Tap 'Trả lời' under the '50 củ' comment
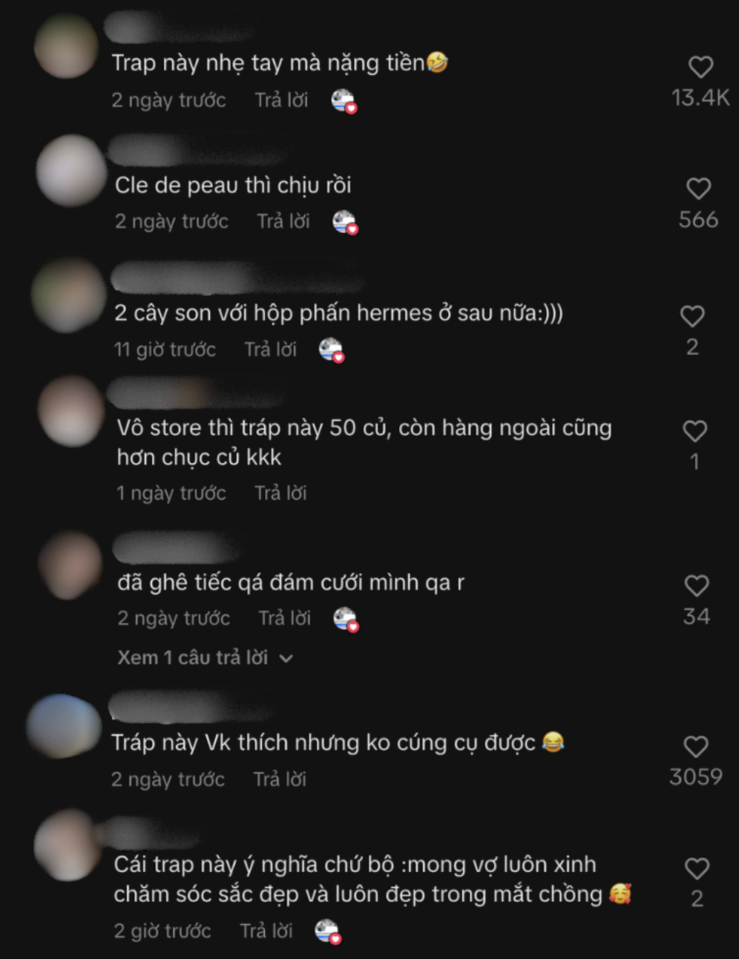Image resolution: width=739 pixels, height=959 pixels. 280,493
